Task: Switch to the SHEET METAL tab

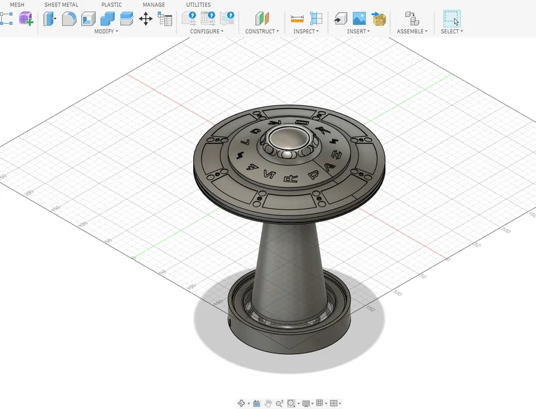Action: [x=61, y=5]
